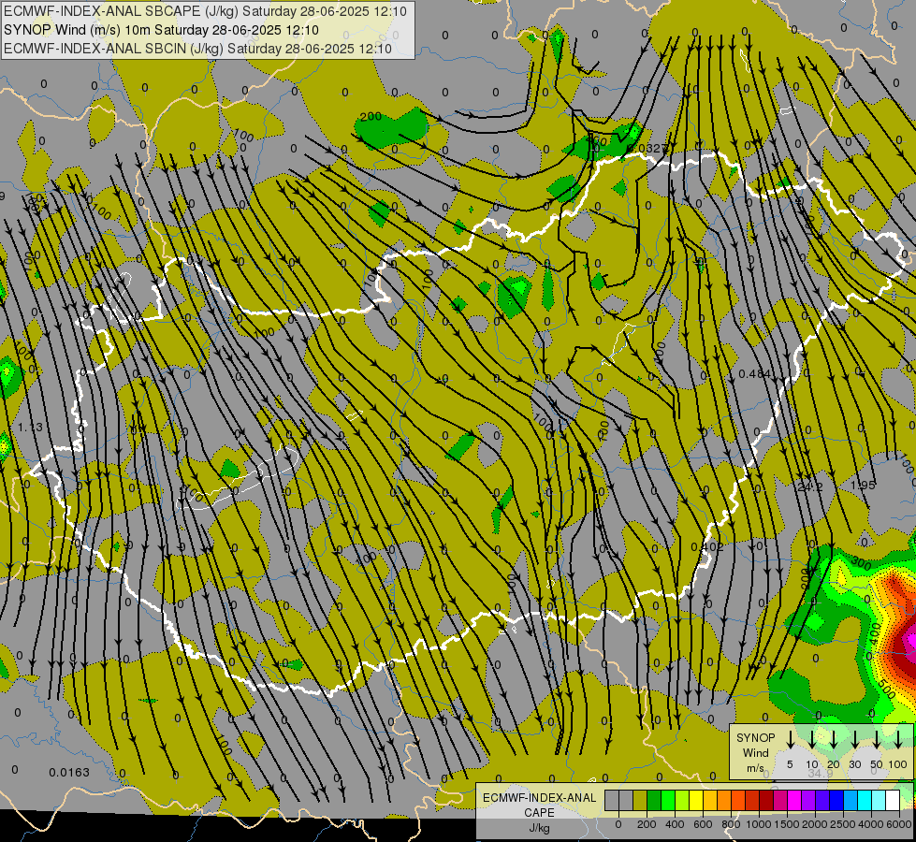Click the SYNOP label in wind legend
The image size is (916, 842).
coord(756,737)
